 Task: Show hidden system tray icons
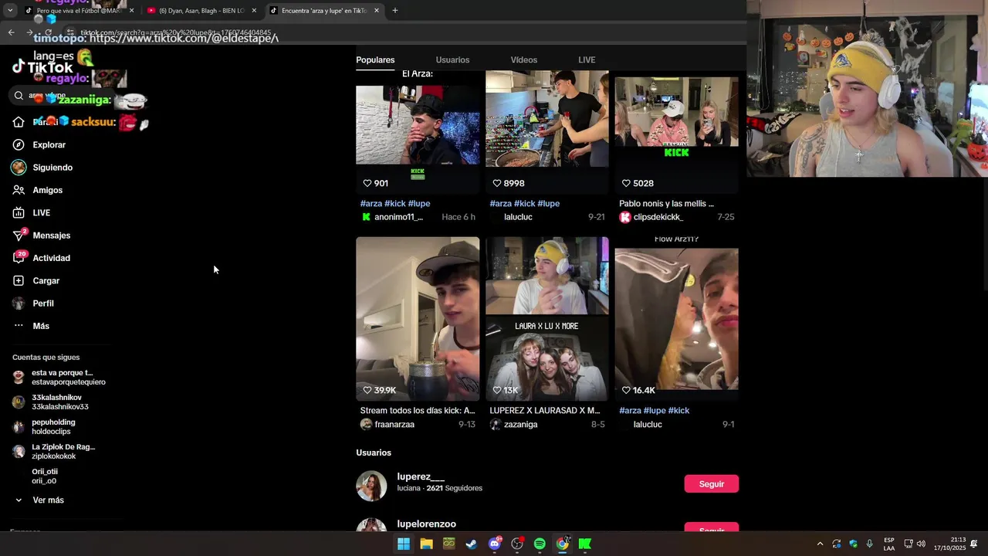click(x=820, y=544)
